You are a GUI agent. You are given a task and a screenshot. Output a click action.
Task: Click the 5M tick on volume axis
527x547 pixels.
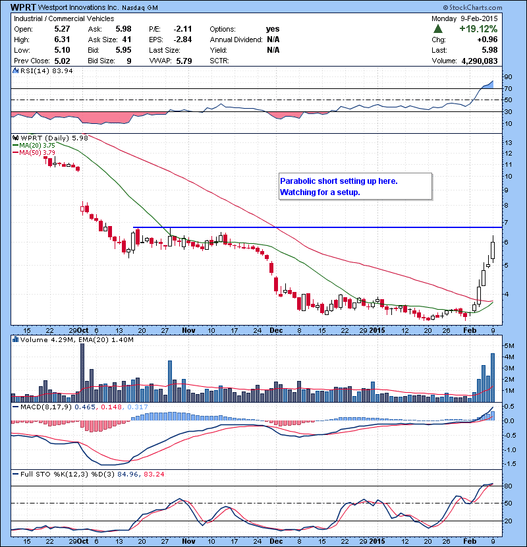(x=509, y=346)
